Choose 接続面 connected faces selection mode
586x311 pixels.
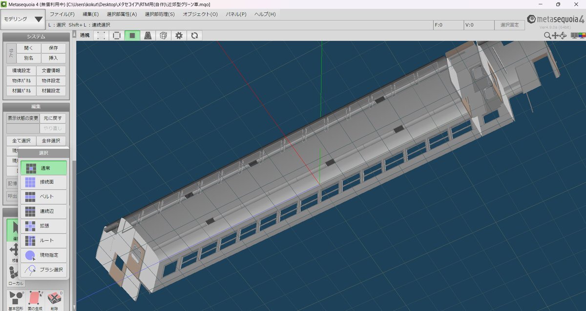[43, 182]
